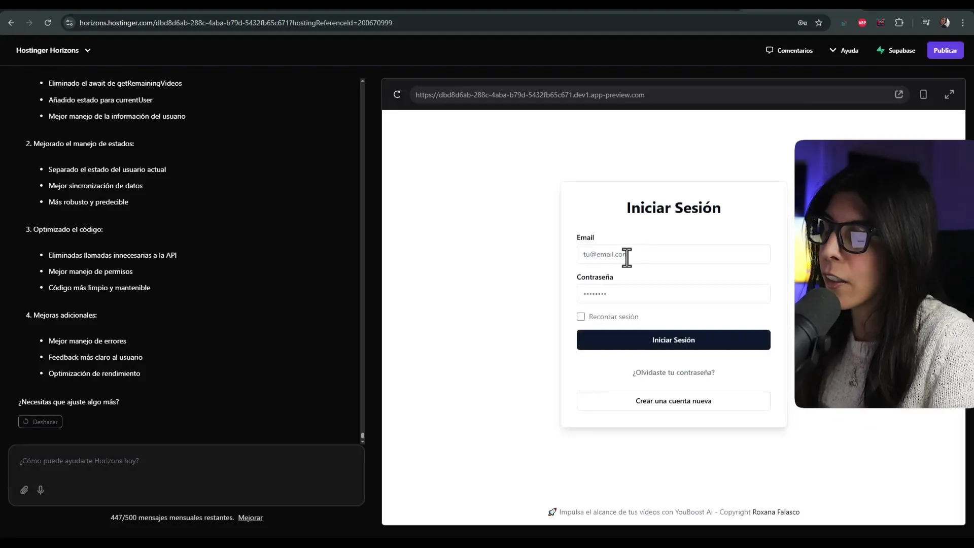The width and height of the screenshot is (974, 548).
Task: Start voice input with the microphone
Action: pos(41,490)
